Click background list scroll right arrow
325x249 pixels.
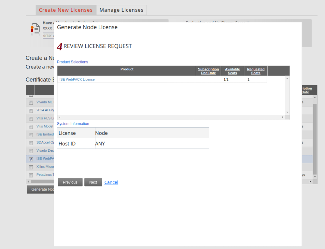(310, 181)
